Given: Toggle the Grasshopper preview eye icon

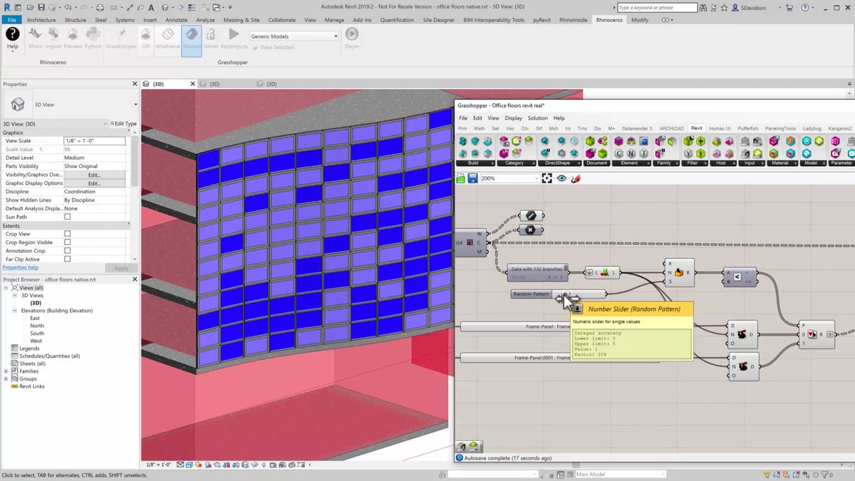Looking at the screenshot, I should (x=562, y=178).
